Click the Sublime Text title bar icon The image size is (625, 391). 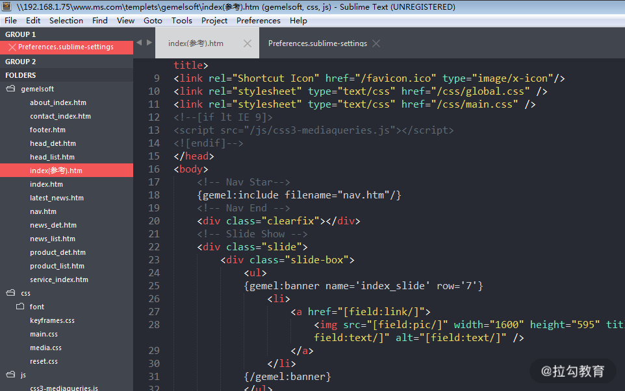point(6,6)
